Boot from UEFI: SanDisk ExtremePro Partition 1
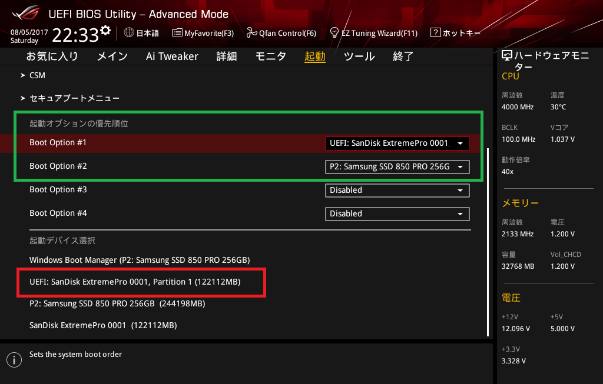The width and height of the screenshot is (603, 384). pyautogui.click(x=135, y=282)
